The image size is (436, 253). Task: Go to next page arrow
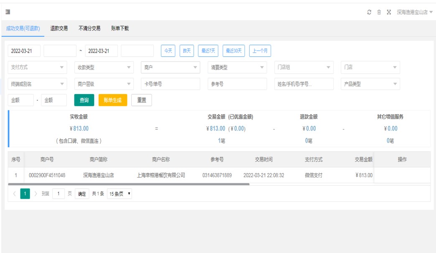click(x=36, y=194)
